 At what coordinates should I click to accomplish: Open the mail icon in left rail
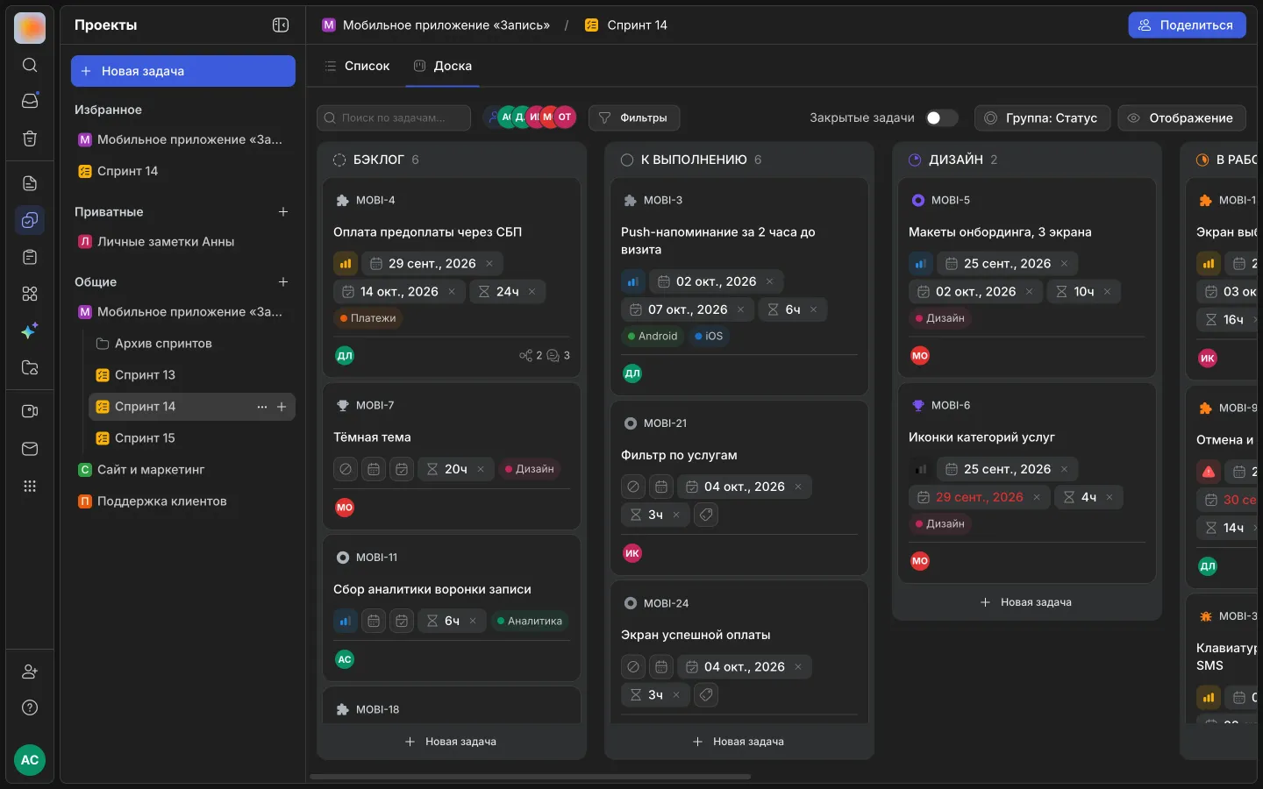pyautogui.click(x=30, y=449)
